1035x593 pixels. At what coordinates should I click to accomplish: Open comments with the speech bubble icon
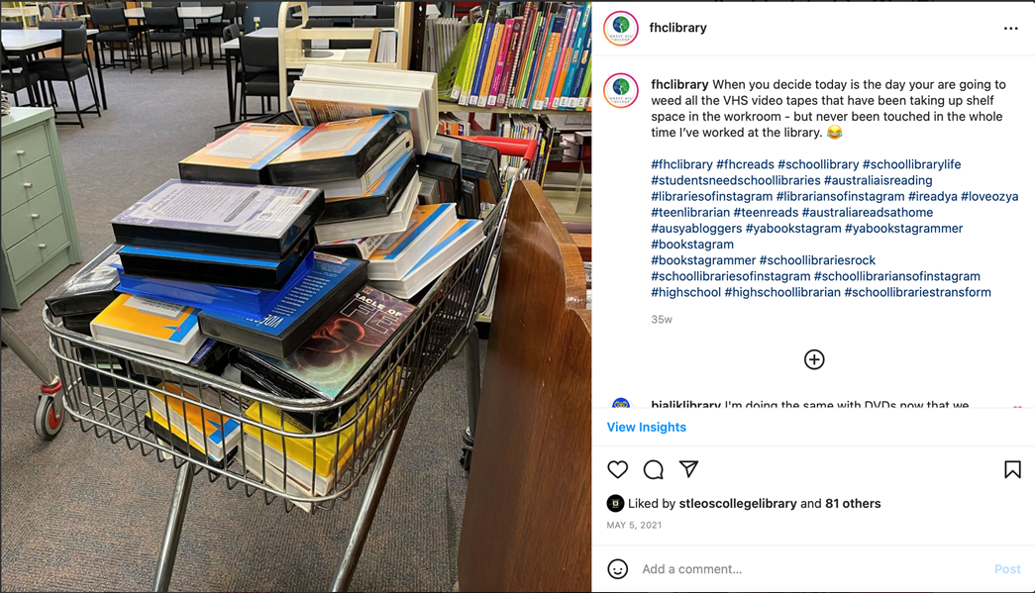[x=653, y=469]
